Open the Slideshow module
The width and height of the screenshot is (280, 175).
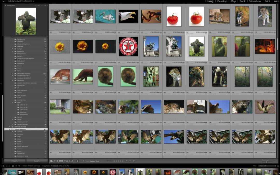pyautogui.click(x=255, y=1)
